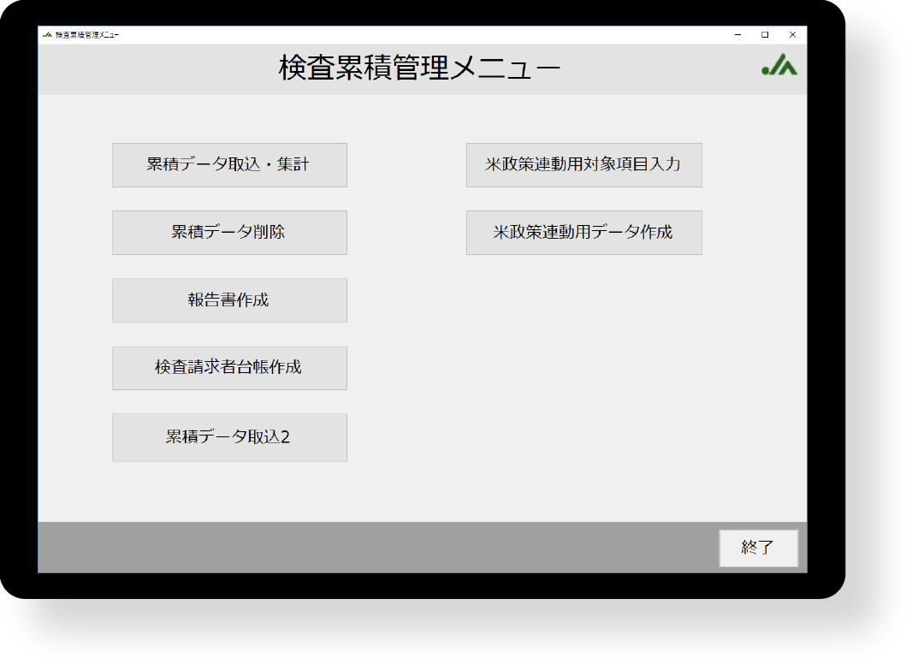Click the dark gray footer bar left of 終了
Viewport: 912px width, 664px height.
376,548
